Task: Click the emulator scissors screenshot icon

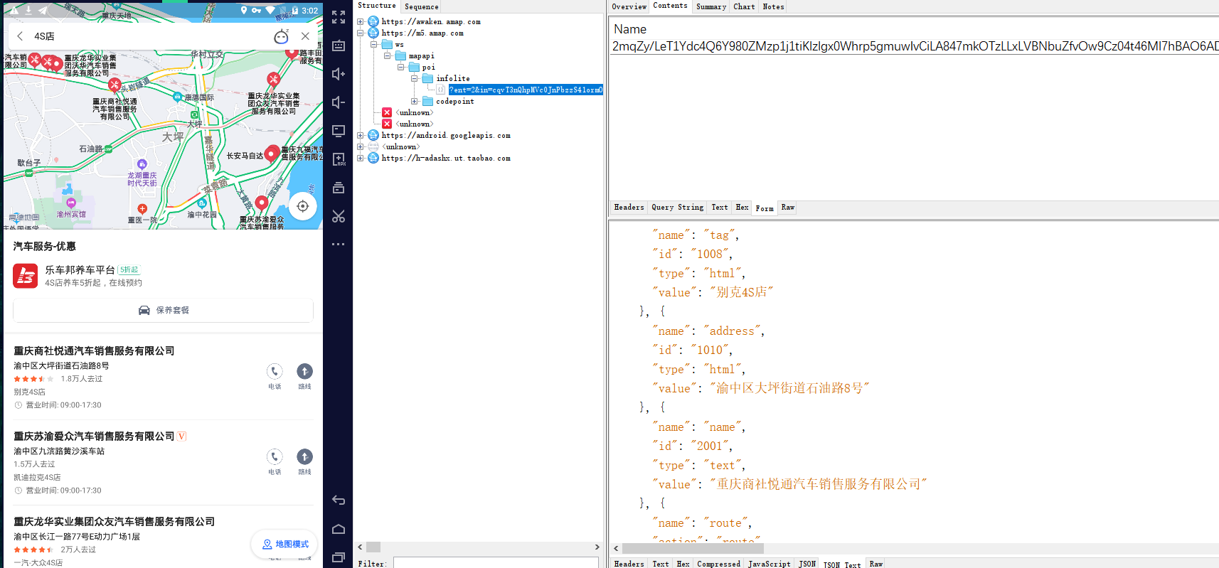Action: pos(339,216)
